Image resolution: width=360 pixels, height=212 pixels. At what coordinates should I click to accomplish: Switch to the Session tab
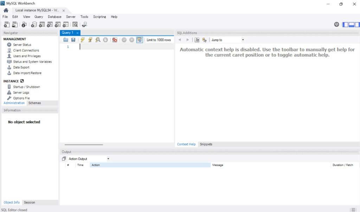coord(30,203)
